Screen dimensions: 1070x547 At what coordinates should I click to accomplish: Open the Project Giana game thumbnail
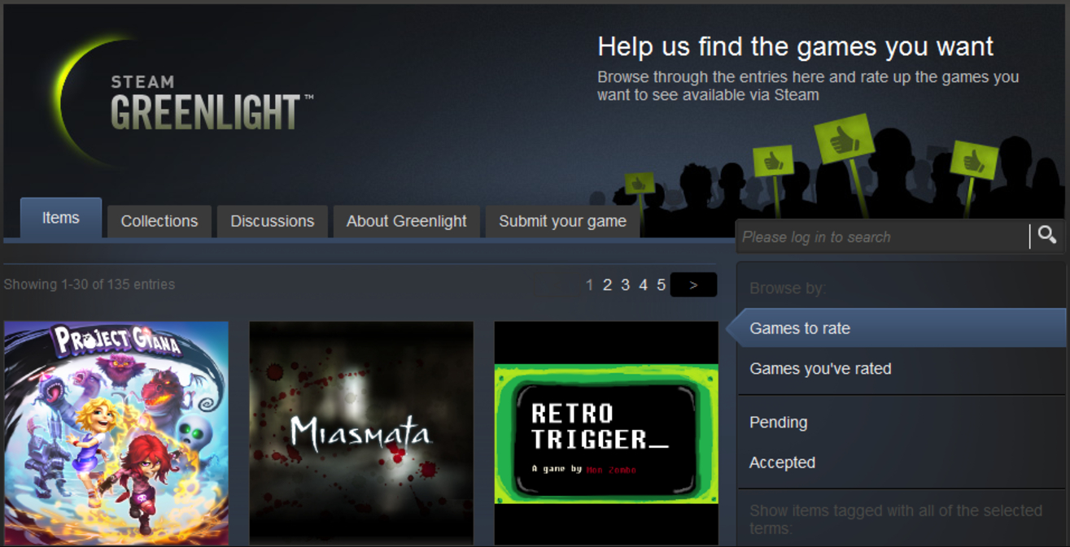(x=116, y=433)
